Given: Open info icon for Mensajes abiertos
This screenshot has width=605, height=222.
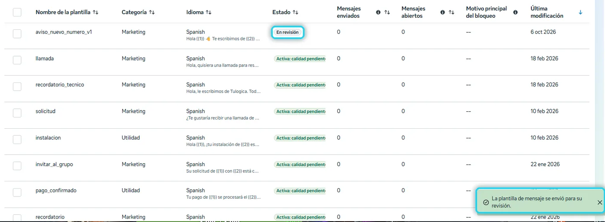Looking at the screenshot, I should tap(443, 13).
